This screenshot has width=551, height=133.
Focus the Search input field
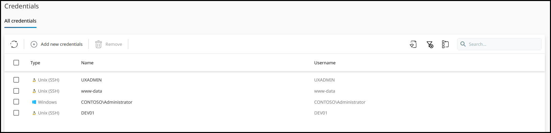499,44
